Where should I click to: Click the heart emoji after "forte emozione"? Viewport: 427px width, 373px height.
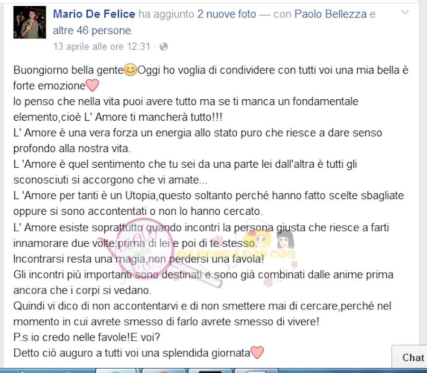tap(93, 86)
